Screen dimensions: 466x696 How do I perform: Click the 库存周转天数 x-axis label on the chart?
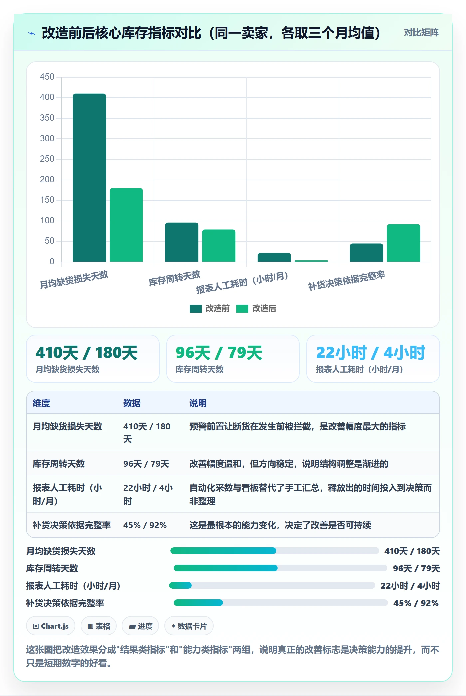pyautogui.click(x=174, y=278)
